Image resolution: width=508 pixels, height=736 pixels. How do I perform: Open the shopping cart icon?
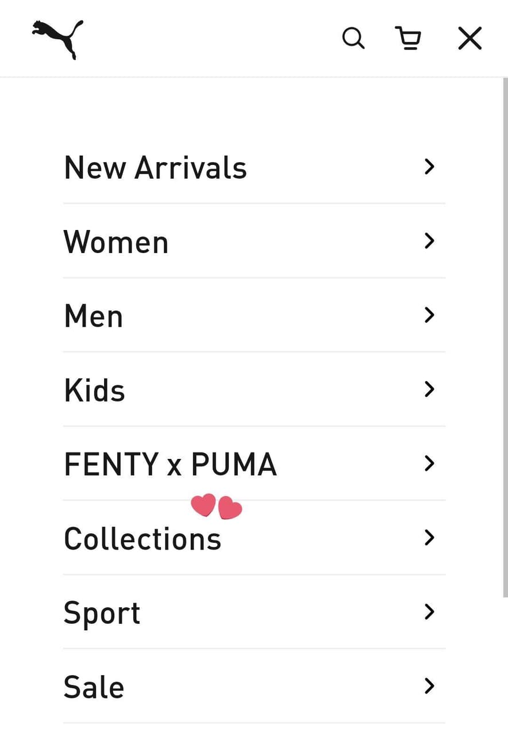(x=408, y=37)
